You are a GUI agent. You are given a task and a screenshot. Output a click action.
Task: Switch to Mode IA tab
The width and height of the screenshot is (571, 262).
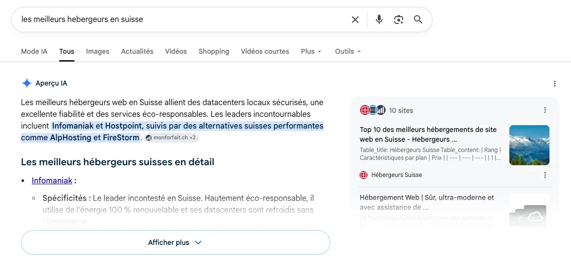tap(34, 51)
